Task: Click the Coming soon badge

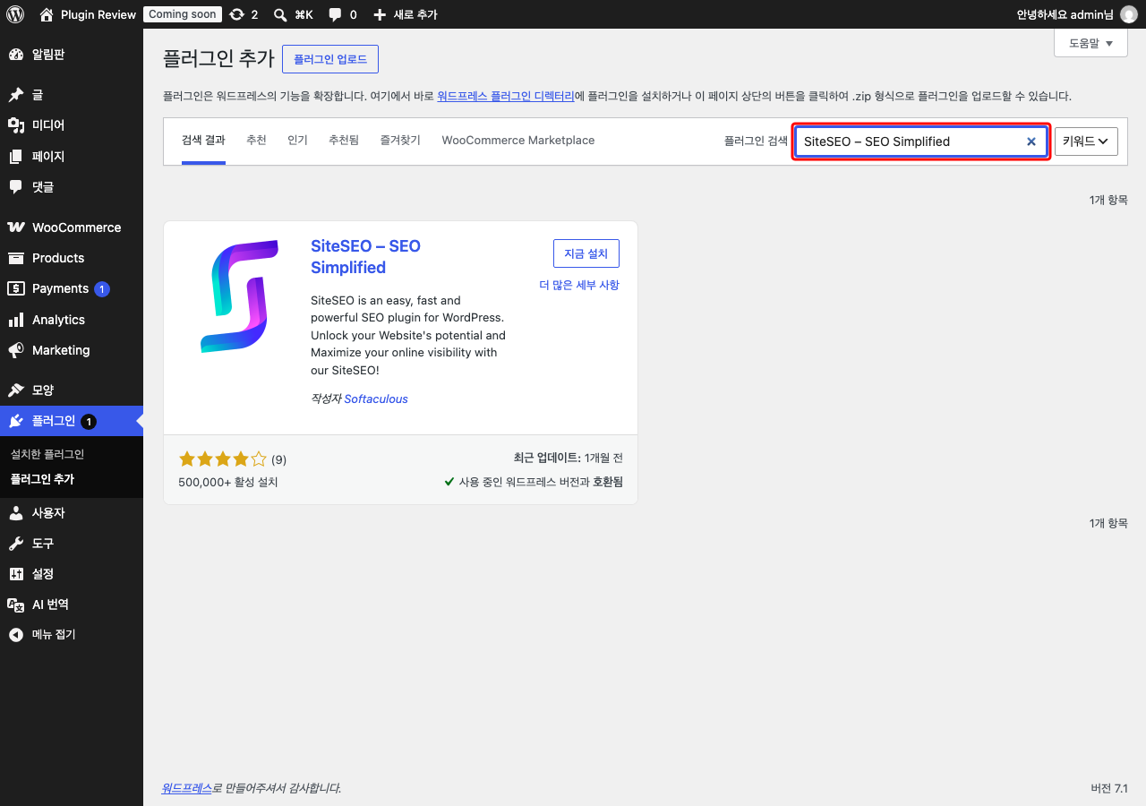Action: tap(182, 14)
